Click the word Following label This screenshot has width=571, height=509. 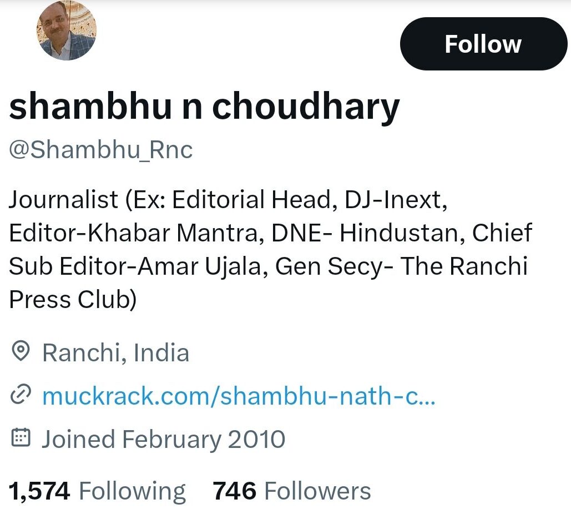[x=133, y=491]
